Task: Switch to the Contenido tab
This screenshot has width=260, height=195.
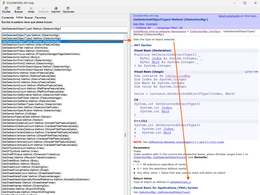Action: pos(8,17)
